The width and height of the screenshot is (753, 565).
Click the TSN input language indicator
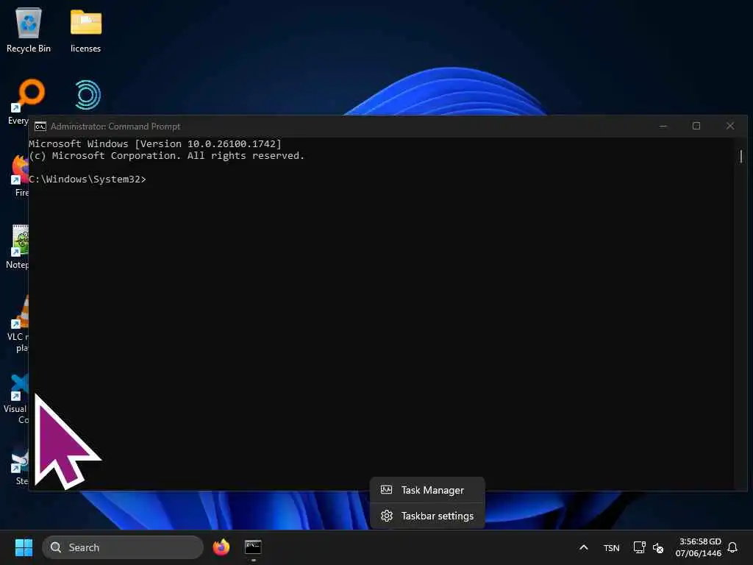(x=611, y=547)
